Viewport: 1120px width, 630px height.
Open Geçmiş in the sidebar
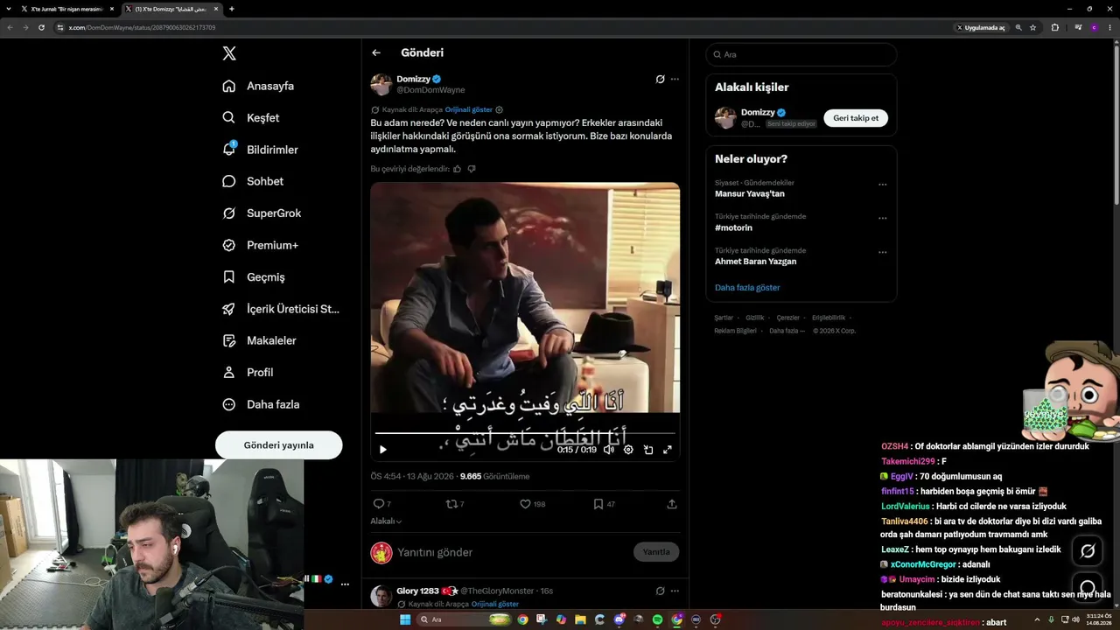pos(254,276)
